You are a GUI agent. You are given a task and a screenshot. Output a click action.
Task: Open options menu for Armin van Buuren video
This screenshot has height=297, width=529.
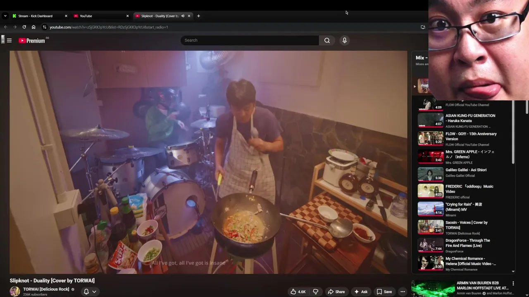tap(513, 283)
